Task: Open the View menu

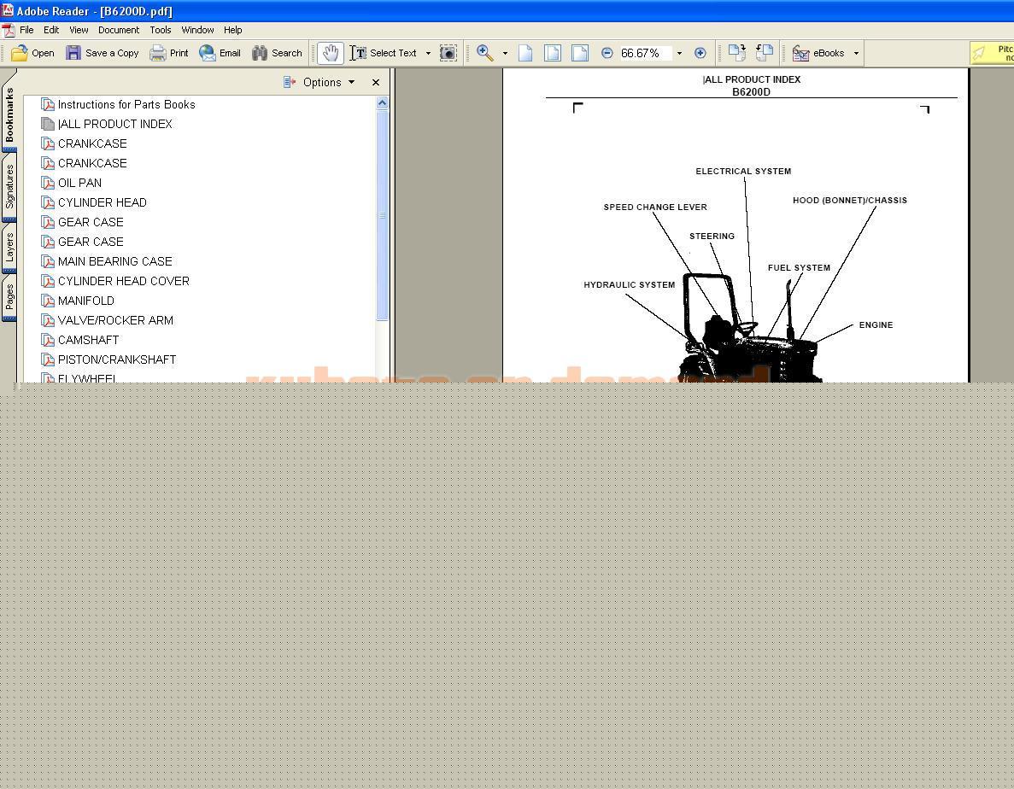Action: [x=79, y=30]
